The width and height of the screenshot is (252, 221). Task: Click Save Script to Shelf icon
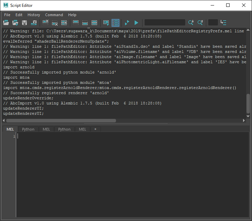[34, 23]
